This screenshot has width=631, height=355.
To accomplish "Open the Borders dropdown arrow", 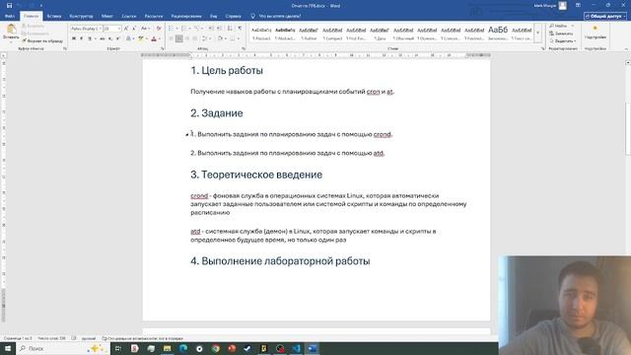I will (x=239, y=38).
